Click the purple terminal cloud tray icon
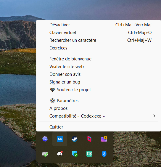This screenshot has height=167, width=161. pyautogui.click(x=45, y=139)
